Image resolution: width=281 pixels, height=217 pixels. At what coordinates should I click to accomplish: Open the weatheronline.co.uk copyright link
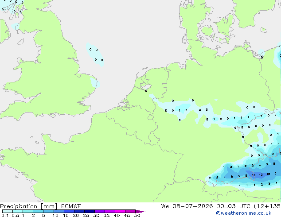(243, 213)
